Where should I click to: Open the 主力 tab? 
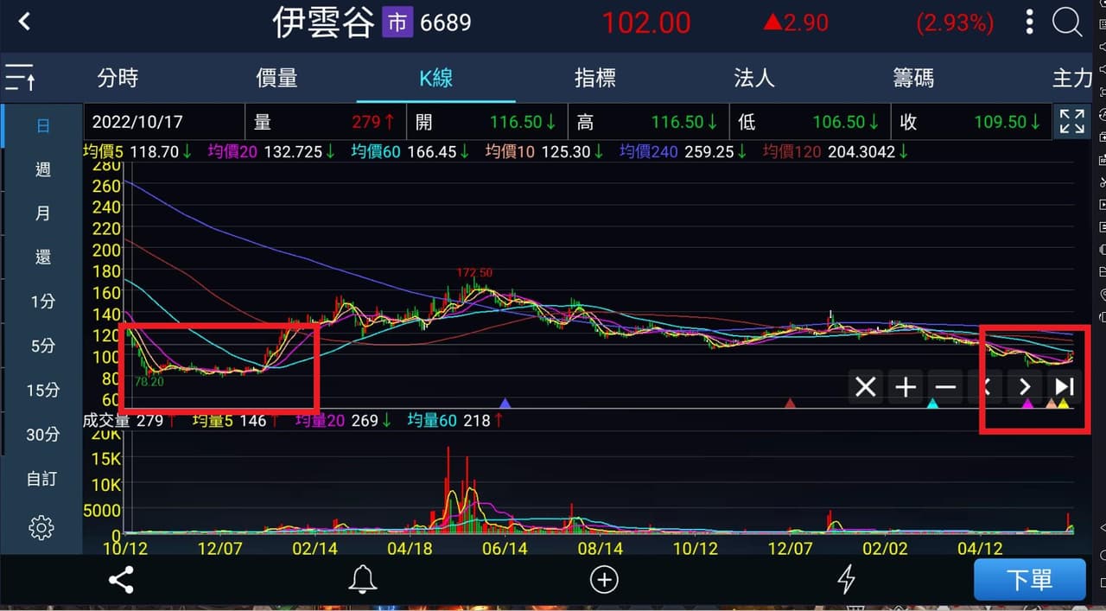pos(1072,79)
